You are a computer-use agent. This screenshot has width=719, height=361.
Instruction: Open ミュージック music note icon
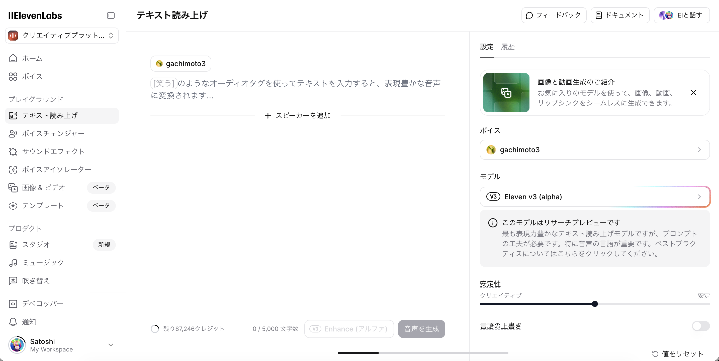[13, 263]
